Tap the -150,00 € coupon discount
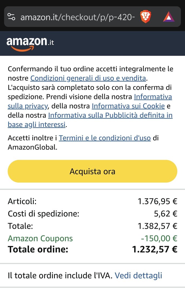The image size is (185, 293). tap(159, 238)
